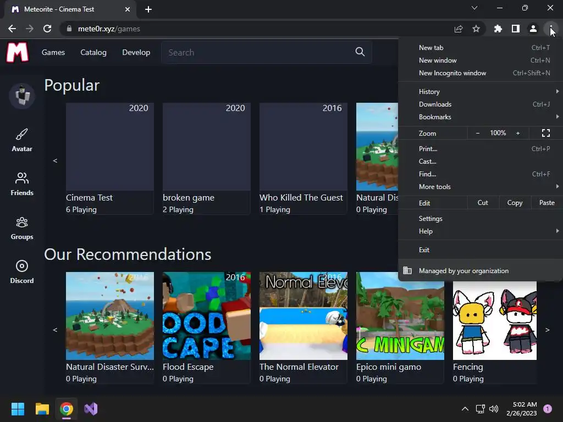Open the Catalog nav link
563x422 pixels.
(93, 52)
